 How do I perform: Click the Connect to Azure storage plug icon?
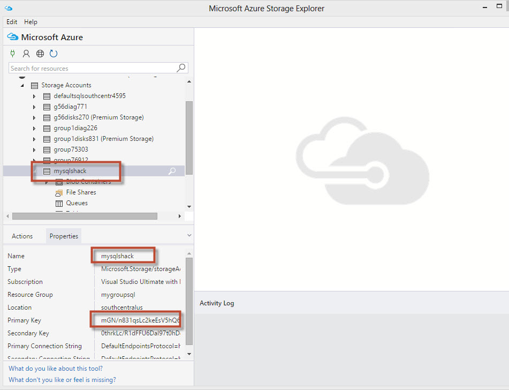coord(13,54)
